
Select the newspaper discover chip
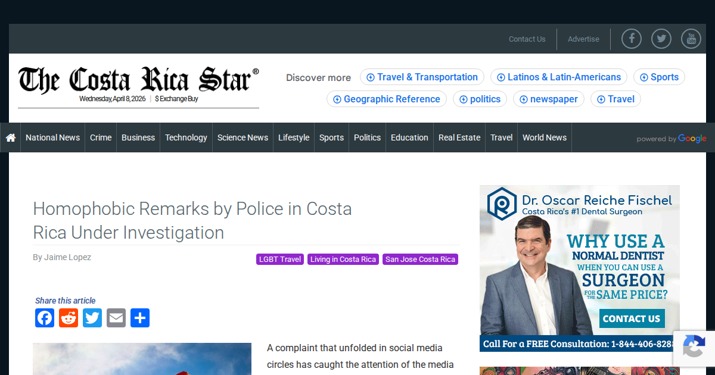click(x=549, y=99)
